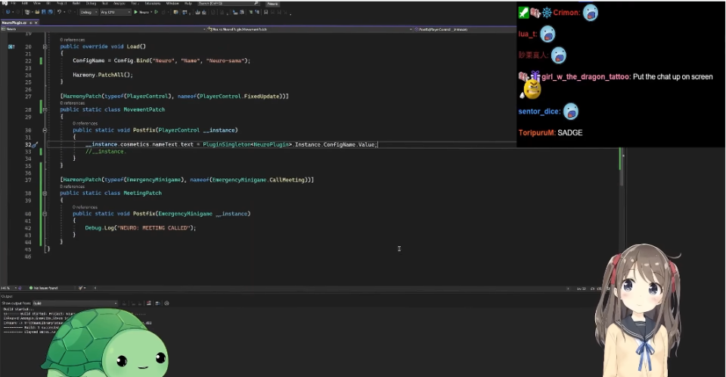Click the screwdriver quick actions icon on line 32
The image size is (726, 377).
(x=36, y=144)
